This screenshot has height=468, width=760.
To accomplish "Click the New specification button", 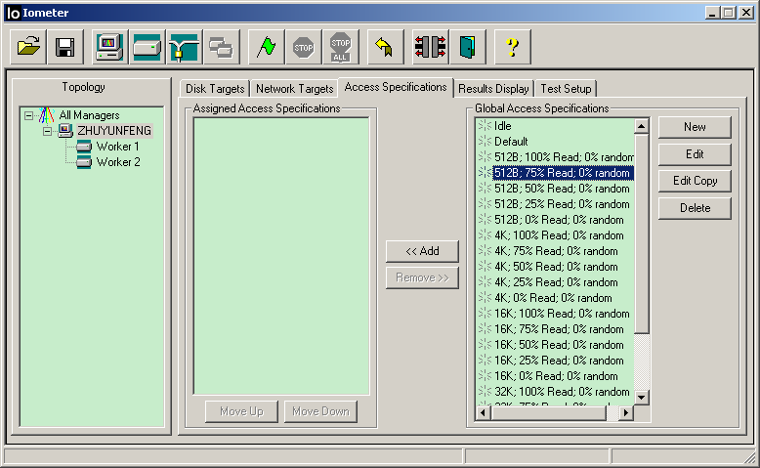I will pos(695,127).
